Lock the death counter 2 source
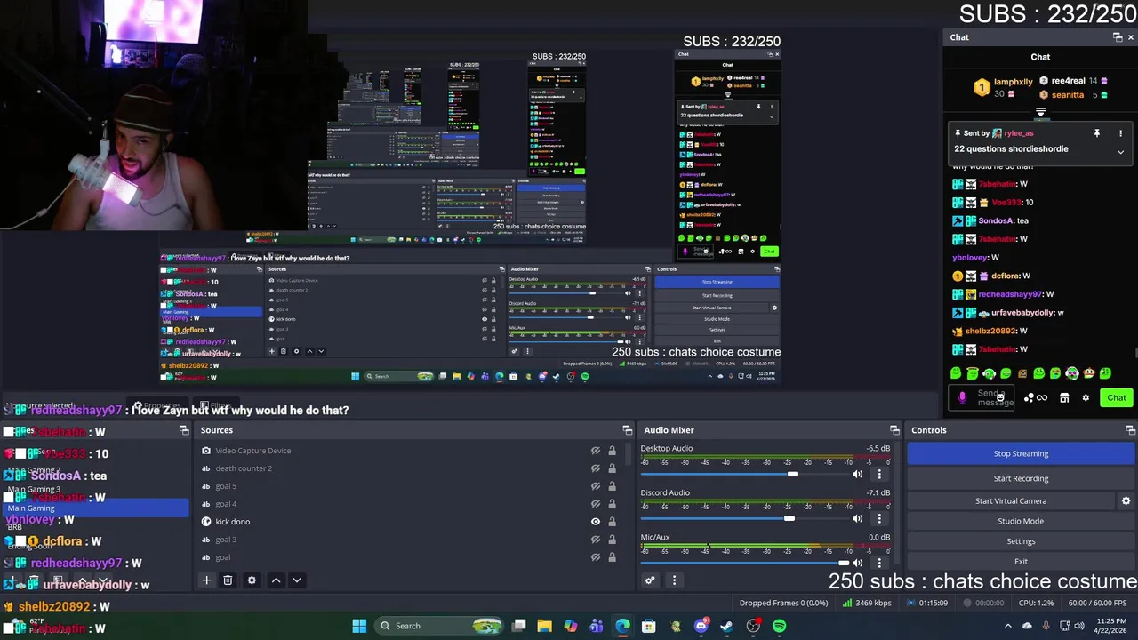This screenshot has height=640, width=1138. click(x=612, y=468)
